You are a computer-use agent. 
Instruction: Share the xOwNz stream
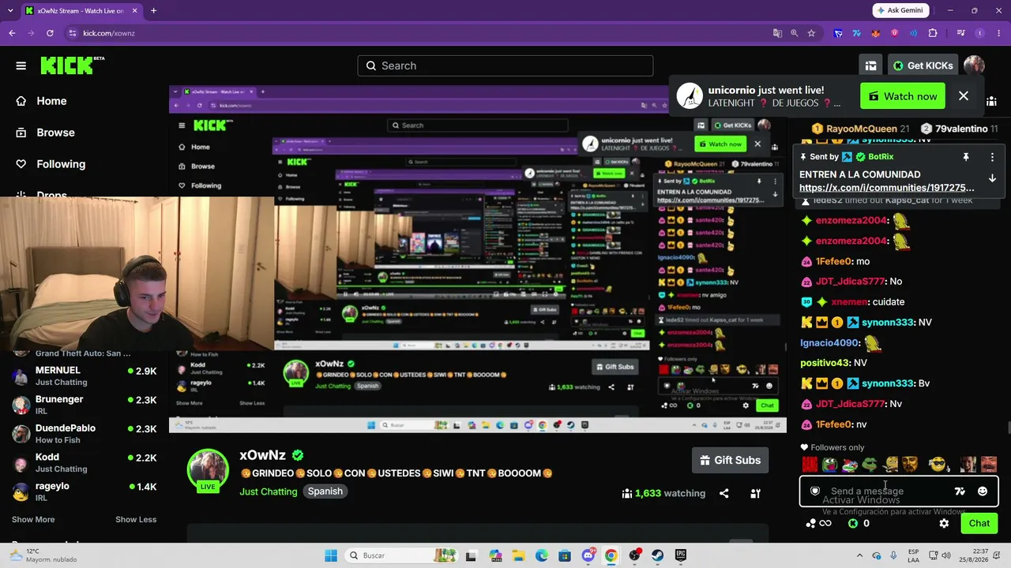click(x=723, y=493)
